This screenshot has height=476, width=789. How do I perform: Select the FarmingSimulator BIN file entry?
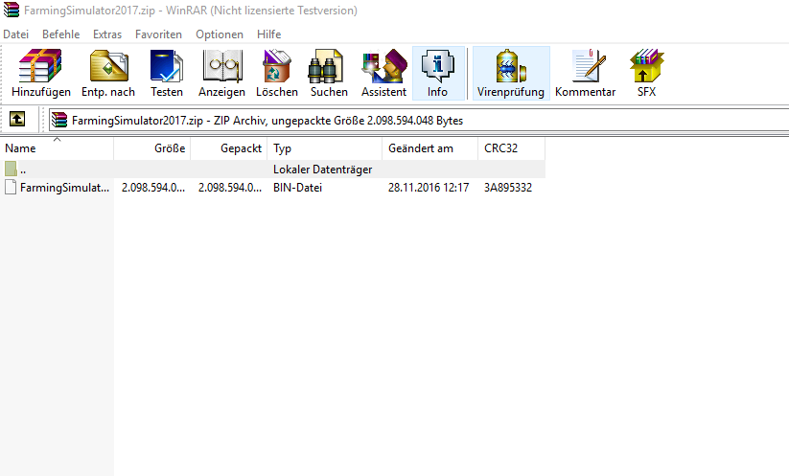(63, 188)
